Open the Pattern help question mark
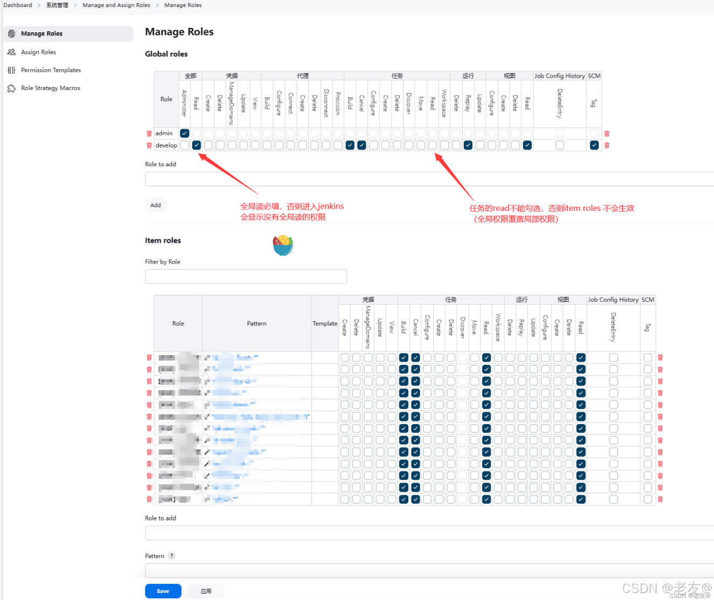Viewport: 714px width, 600px height. point(172,556)
